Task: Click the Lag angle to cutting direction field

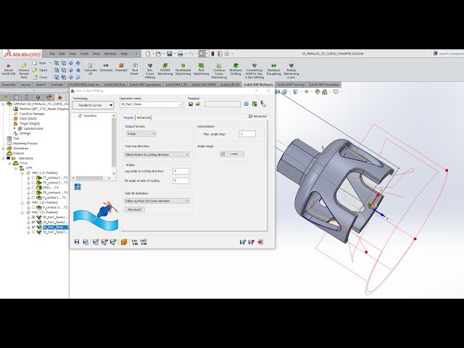Action: point(181,171)
